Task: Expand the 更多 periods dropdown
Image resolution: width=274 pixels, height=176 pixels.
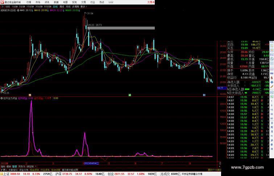Action: 83,7
